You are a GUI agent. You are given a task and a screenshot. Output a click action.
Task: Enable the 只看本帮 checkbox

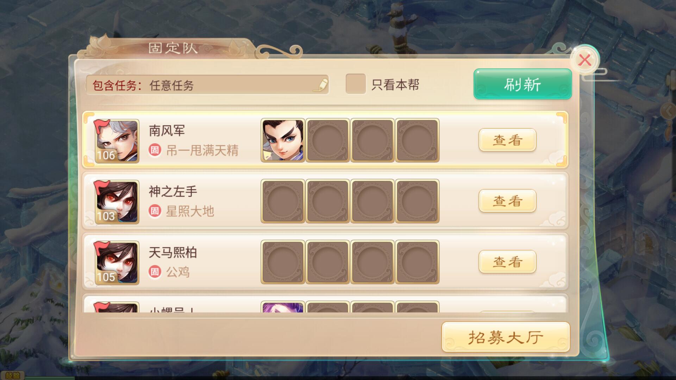356,84
